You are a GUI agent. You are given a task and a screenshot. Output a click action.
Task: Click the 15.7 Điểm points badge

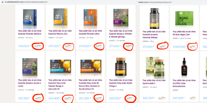pos(38,46)
